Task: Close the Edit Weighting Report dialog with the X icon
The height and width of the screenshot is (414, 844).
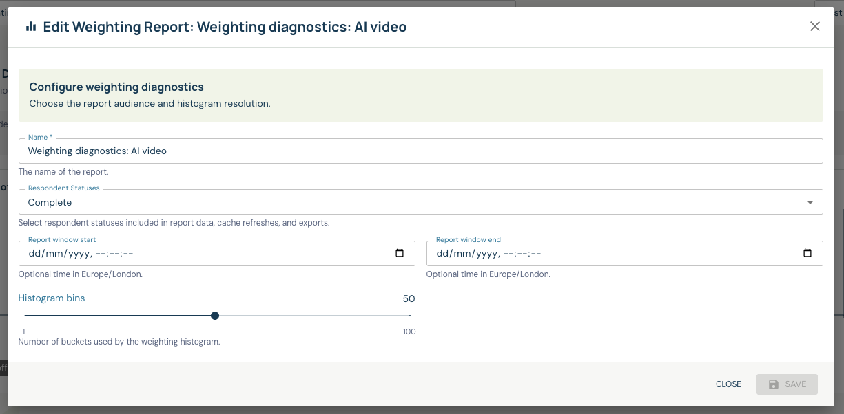Action: pos(815,27)
